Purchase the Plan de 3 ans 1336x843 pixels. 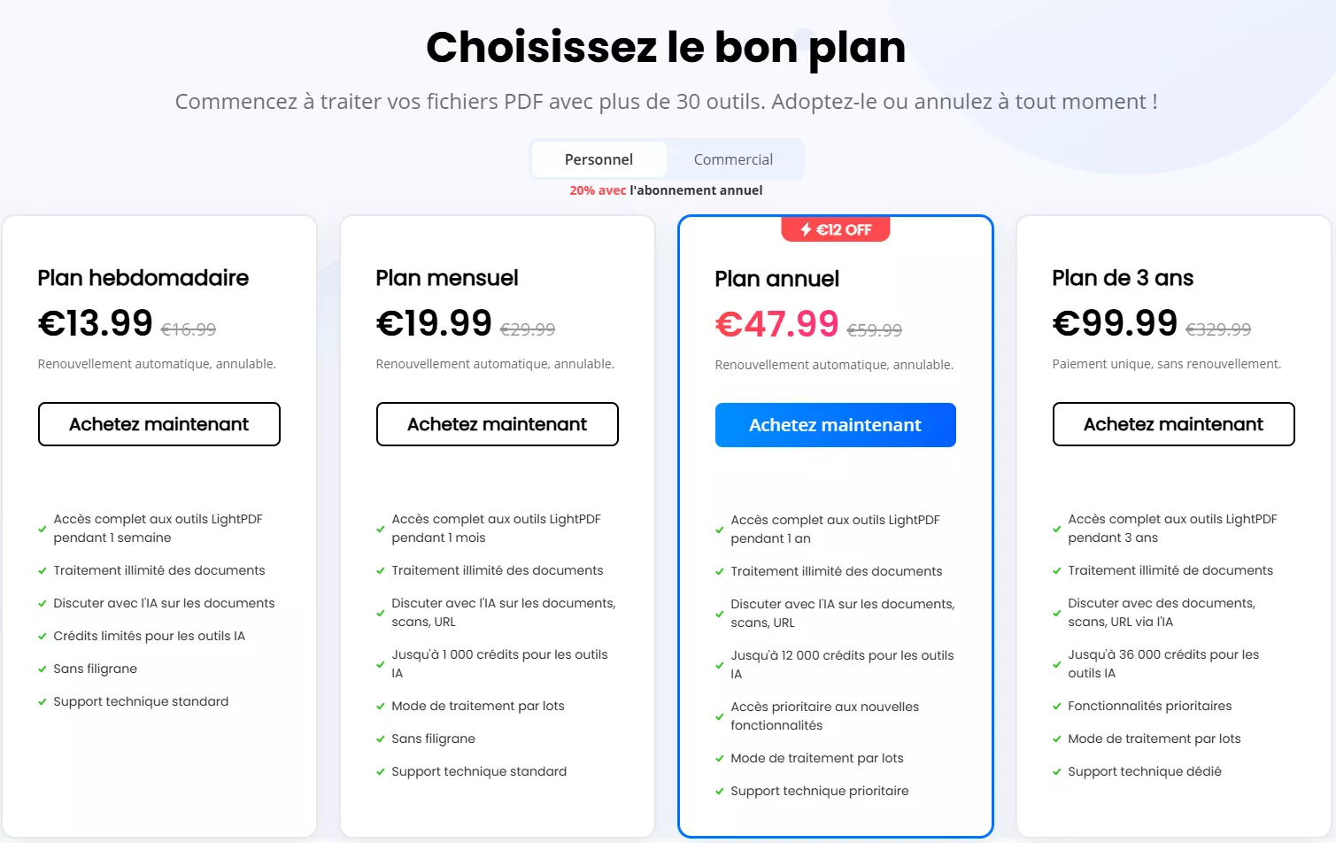tap(1173, 424)
